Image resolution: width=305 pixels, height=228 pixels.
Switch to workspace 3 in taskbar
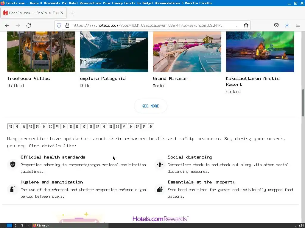coord(22,226)
